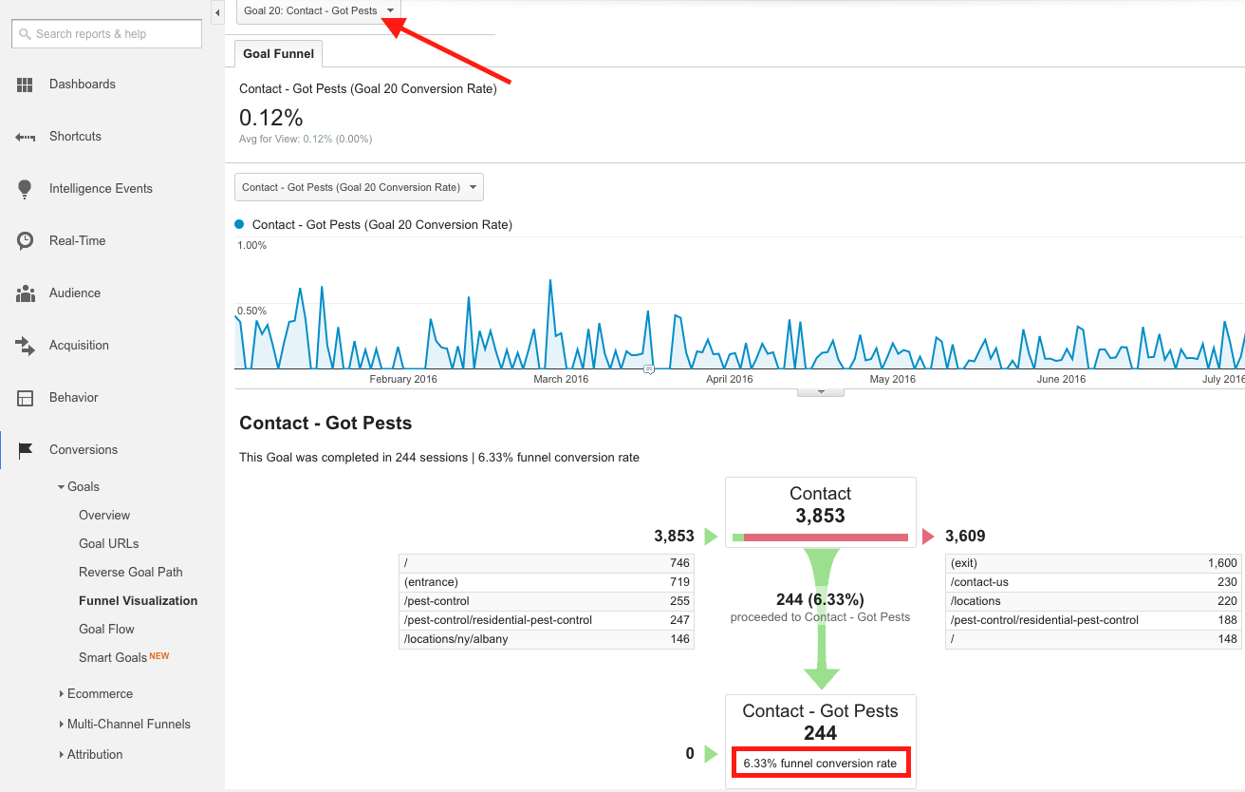Viewport: 1245px width, 792px height.
Task: Open the Reverse Goal Path report
Action: coord(130,572)
